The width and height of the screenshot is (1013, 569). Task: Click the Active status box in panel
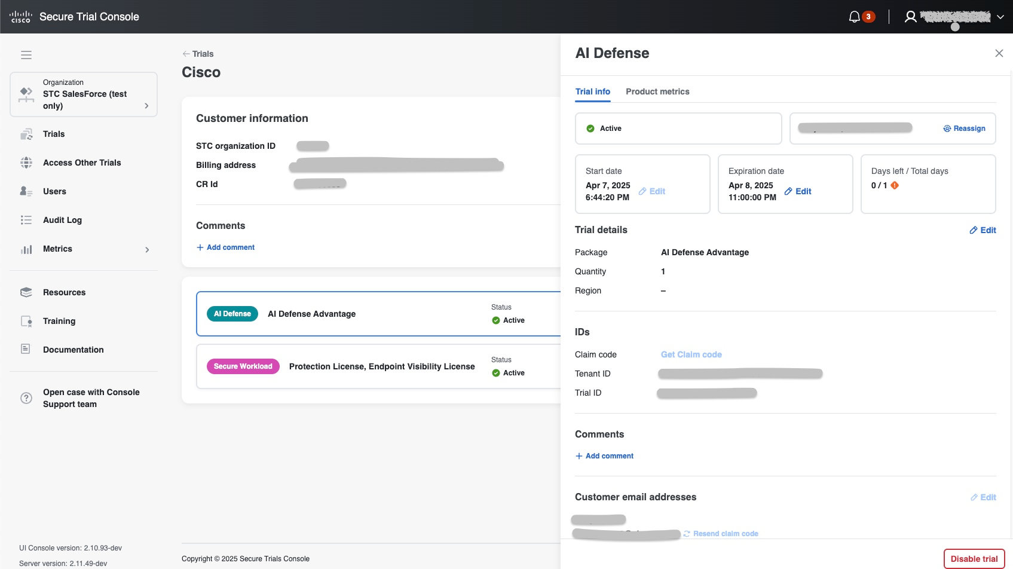(x=678, y=129)
